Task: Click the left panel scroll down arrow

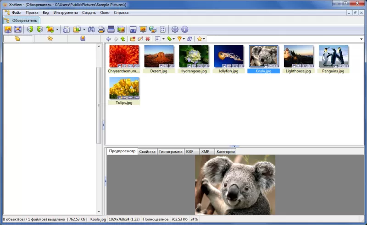Action: (x=99, y=211)
